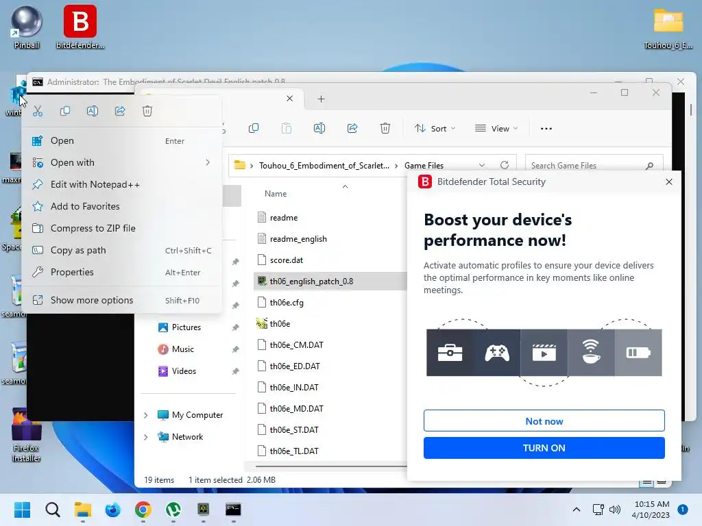
Task: Click the Delete icon in Explorer toolbar
Action: coord(385,128)
